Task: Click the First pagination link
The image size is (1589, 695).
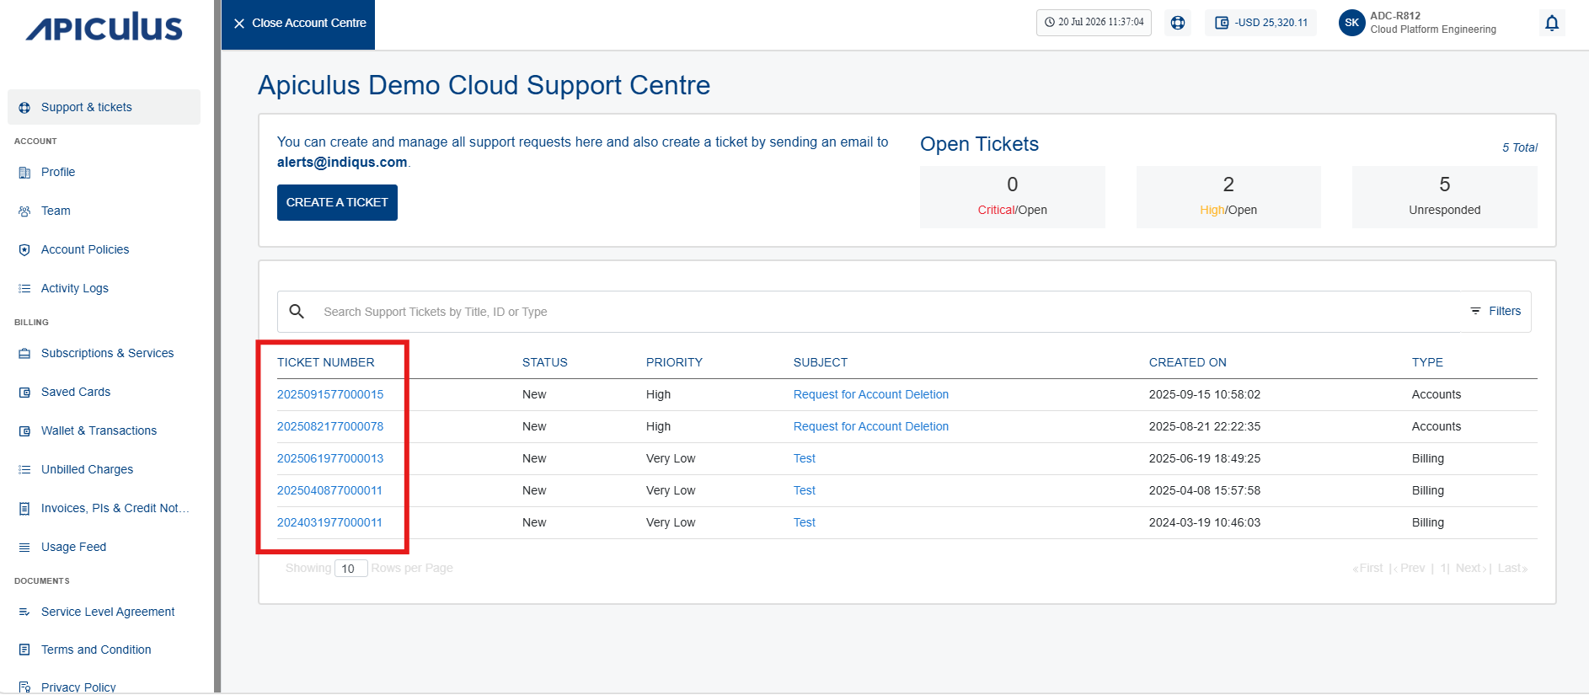Action: pos(1368,569)
